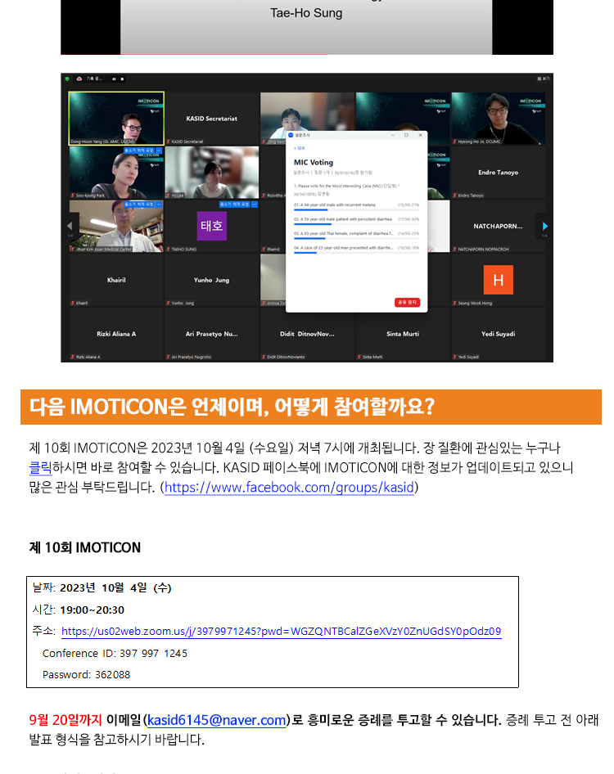The height and width of the screenshot is (774, 614).
Task: Click the blue 클릭 join link
Action: point(40,468)
